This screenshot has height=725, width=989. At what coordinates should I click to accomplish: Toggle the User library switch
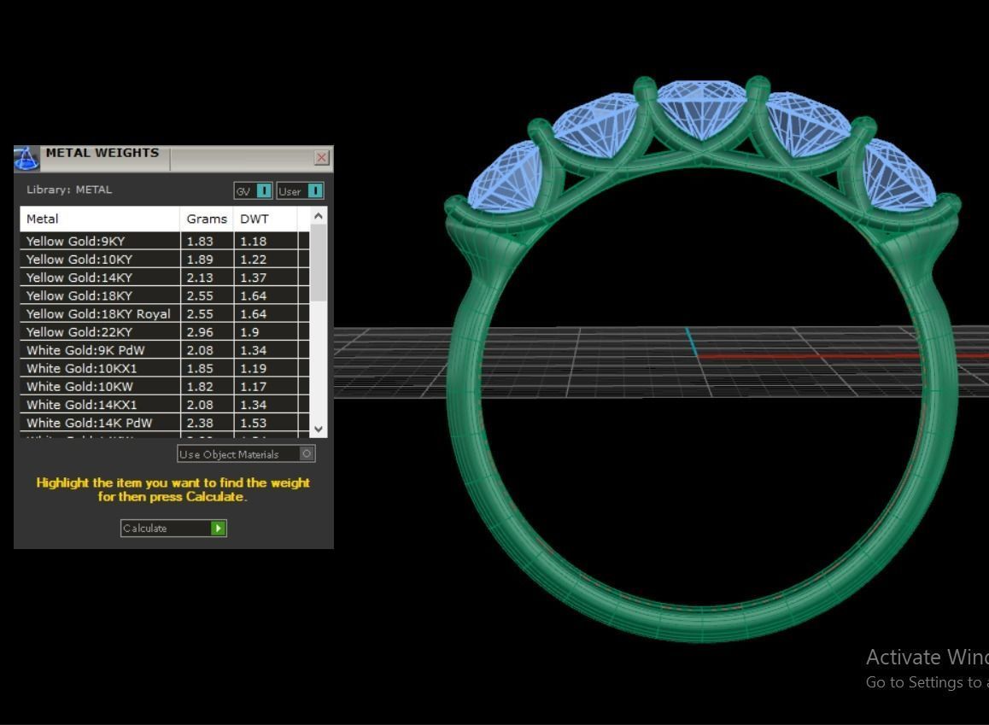pyautogui.click(x=301, y=191)
